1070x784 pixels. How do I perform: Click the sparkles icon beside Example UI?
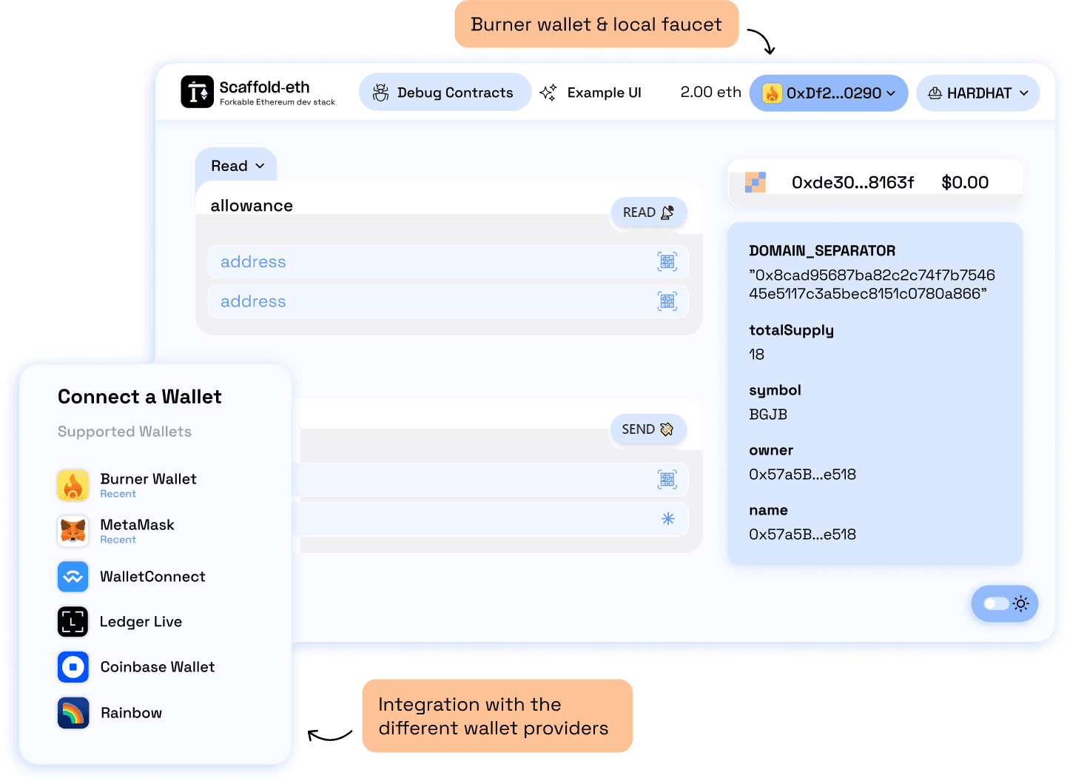(x=548, y=93)
